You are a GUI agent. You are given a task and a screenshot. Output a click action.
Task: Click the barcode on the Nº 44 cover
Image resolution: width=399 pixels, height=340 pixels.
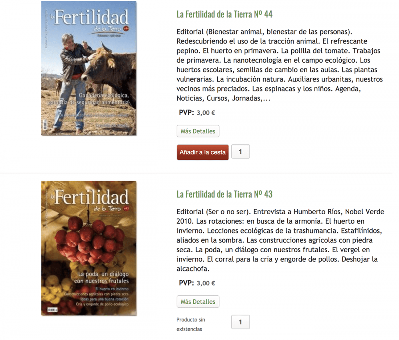[x=45, y=124]
